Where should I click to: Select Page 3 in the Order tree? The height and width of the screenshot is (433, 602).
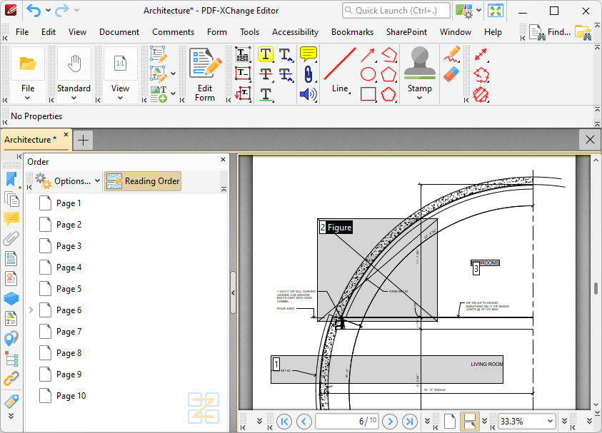(x=69, y=246)
